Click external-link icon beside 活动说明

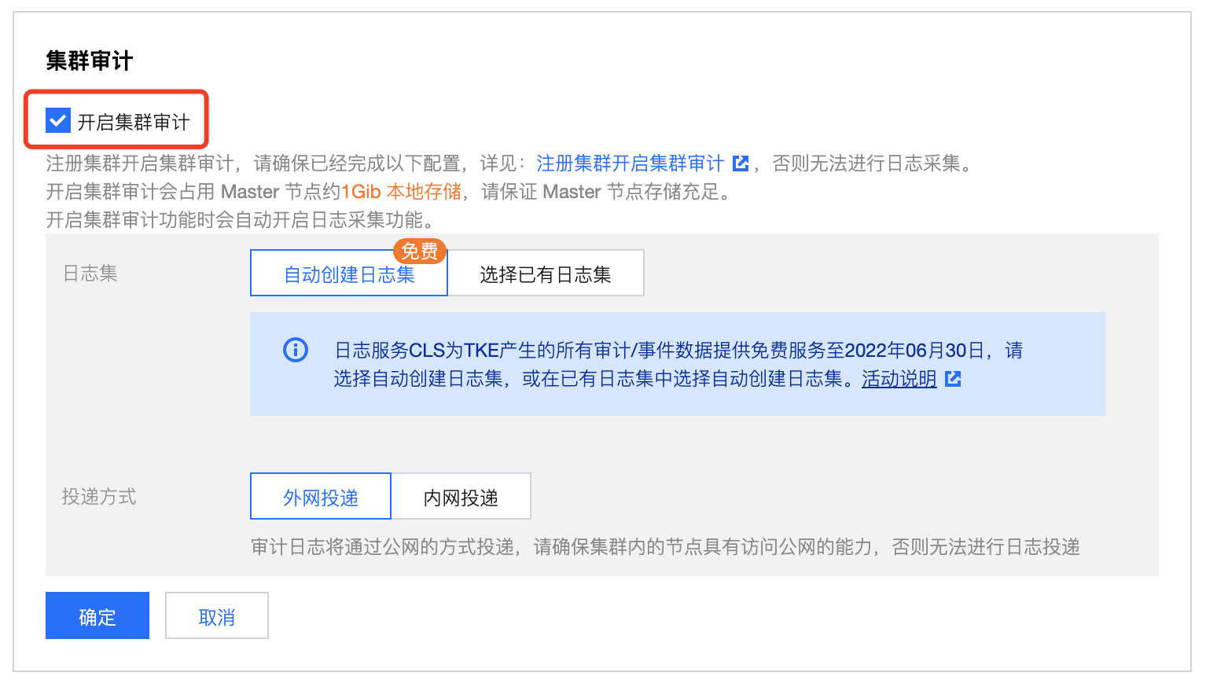point(953,379)
